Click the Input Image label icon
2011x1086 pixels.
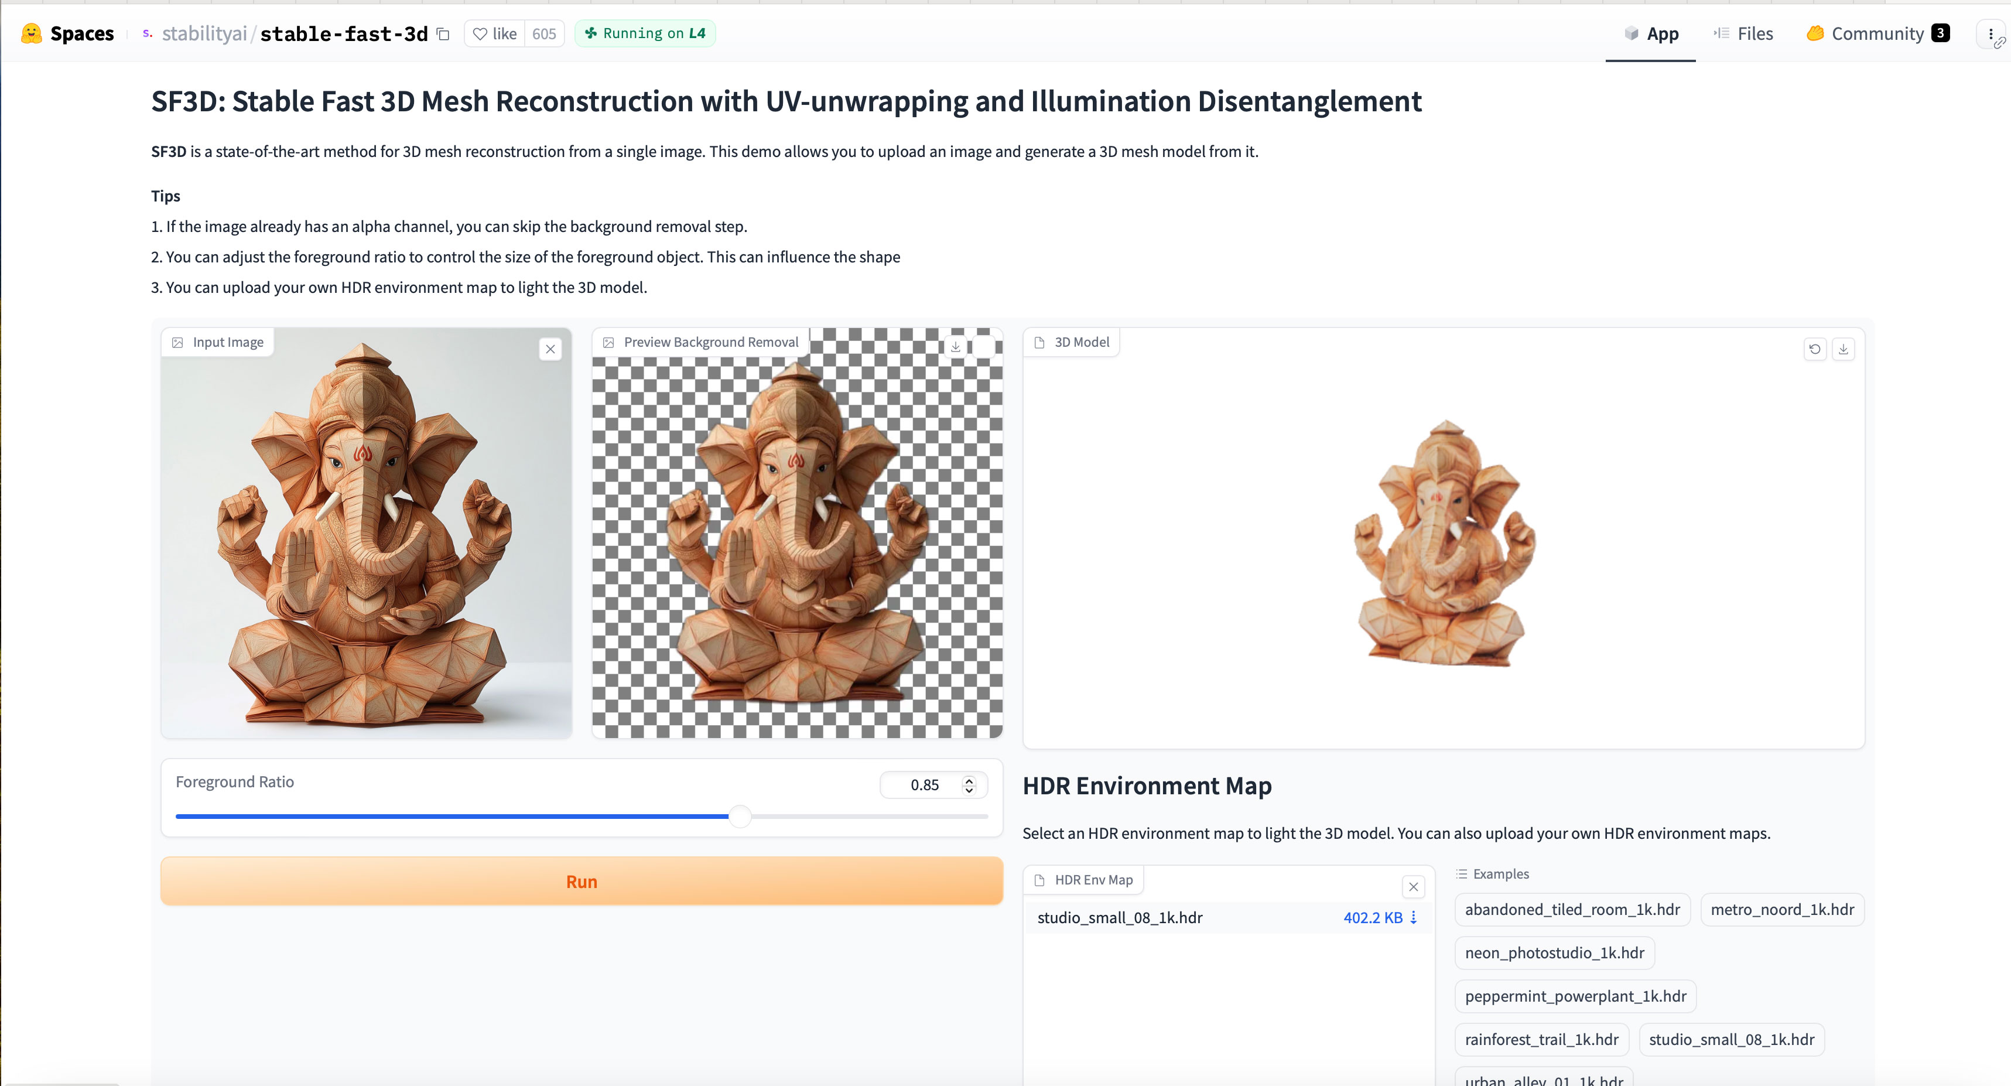click(178, 342)
